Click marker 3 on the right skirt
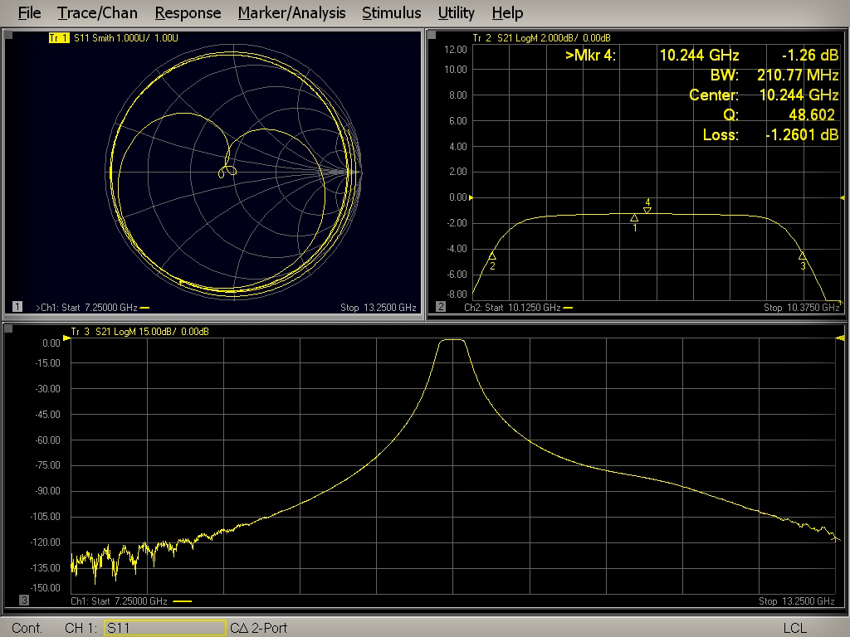850x637 pixels. point(803,255)
